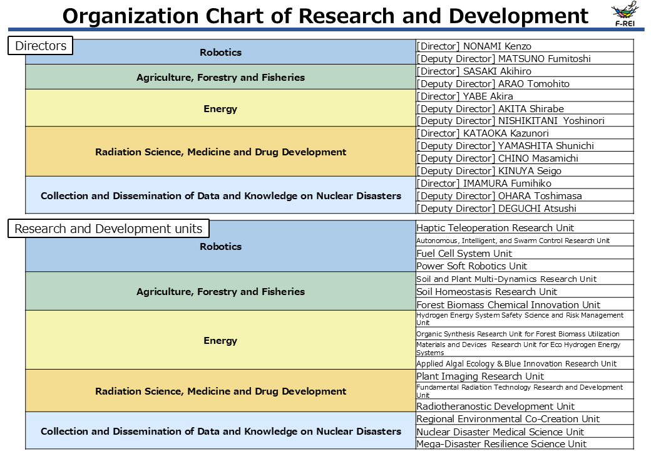Choose Soil Homeostasis Research Unit
Viewport: 651px width, 451px height.
486,292
